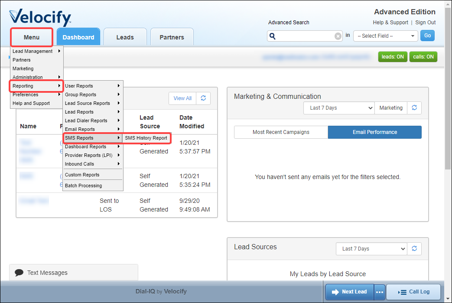Select Reporting in the menu
This screenshot has height=303, width=452.
36,86
